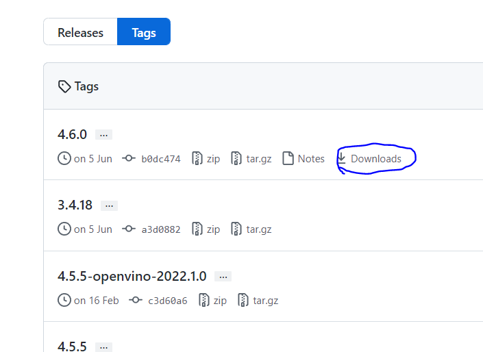Click the tag icon beside the Tags heading

pyautogui.click(x=64, y=86)
